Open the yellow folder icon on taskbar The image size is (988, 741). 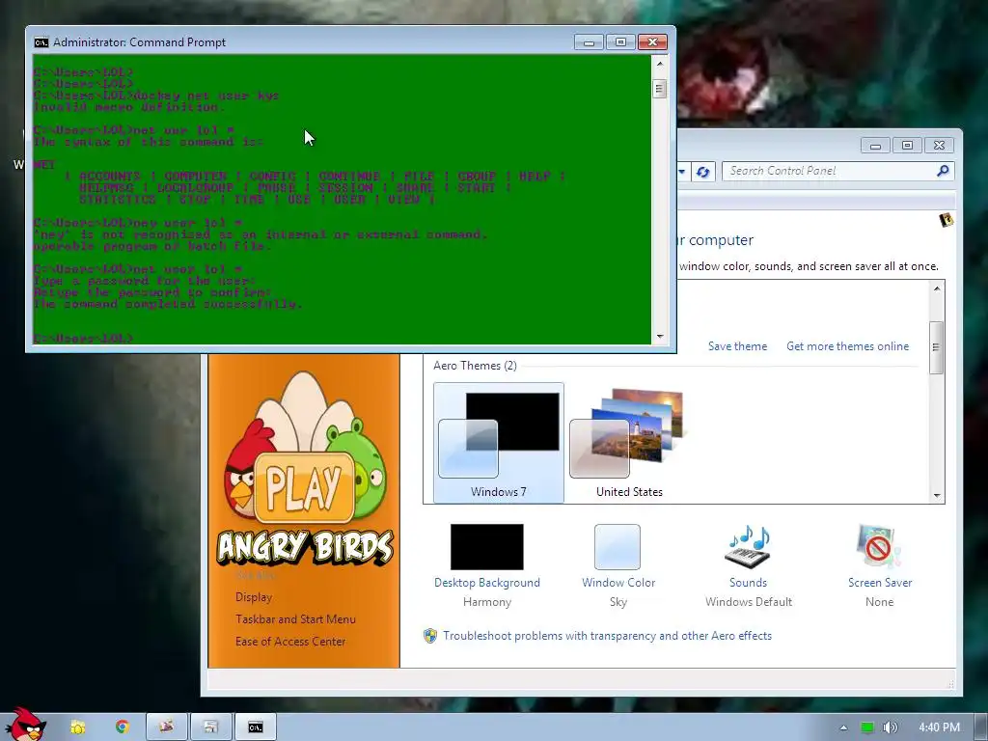(x=77, y=727)
